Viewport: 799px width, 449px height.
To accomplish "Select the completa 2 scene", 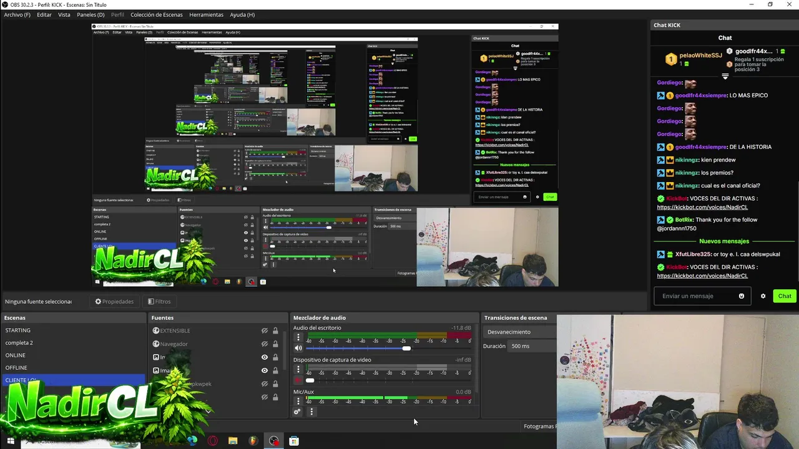I will click(19, 343).
